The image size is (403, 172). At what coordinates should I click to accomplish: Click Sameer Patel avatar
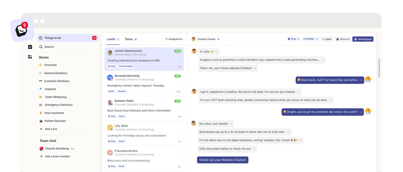pos(110,103)
